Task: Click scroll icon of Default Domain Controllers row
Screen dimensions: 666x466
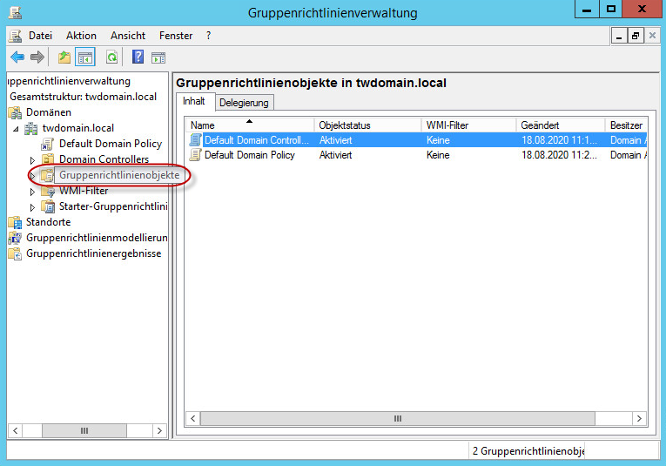Action: coord(195,139)
